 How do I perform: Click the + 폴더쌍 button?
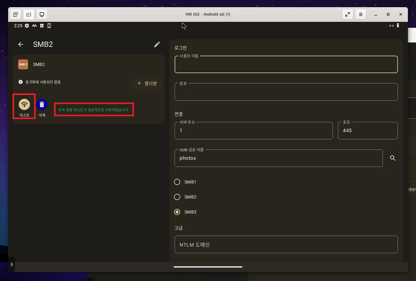click(x=147, y=83)
